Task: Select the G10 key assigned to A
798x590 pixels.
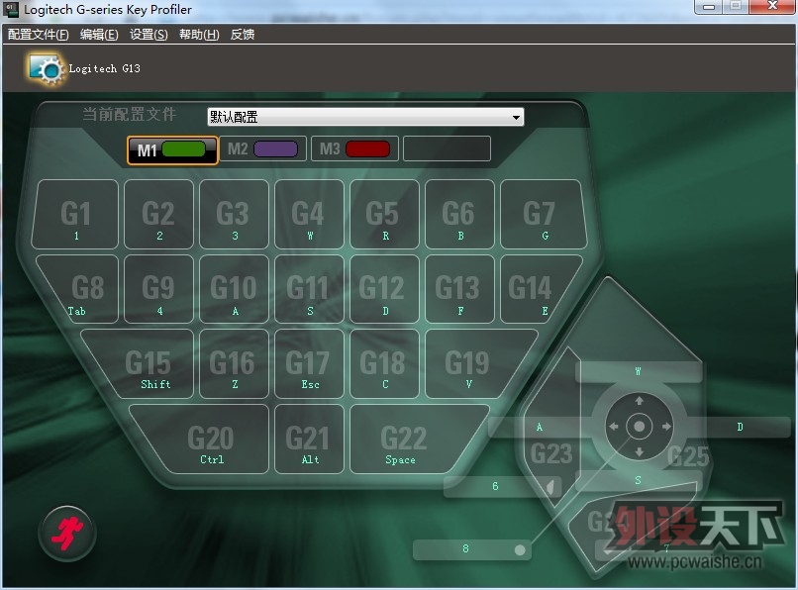Action: click(234, 289)
